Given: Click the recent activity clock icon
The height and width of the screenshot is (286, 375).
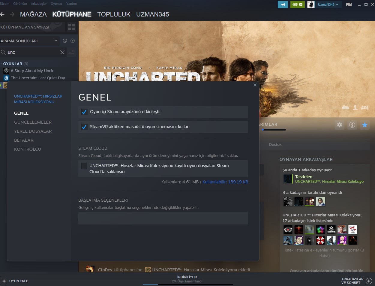Looking at the screenshot, I should [65, 41].
